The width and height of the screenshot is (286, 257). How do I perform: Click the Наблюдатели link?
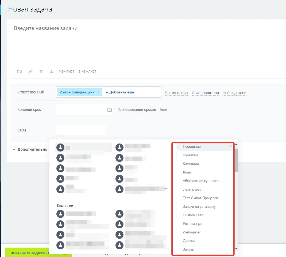[x=234, y=93]
